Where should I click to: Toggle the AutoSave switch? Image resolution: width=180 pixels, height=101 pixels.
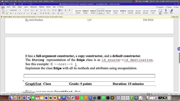click(15, 4)
